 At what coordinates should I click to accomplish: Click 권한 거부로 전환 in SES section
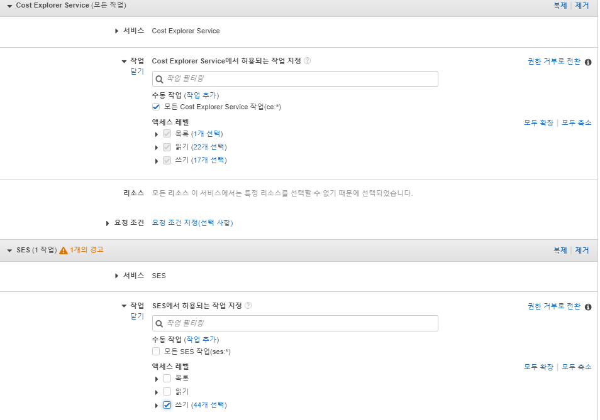tap(554, 306)
